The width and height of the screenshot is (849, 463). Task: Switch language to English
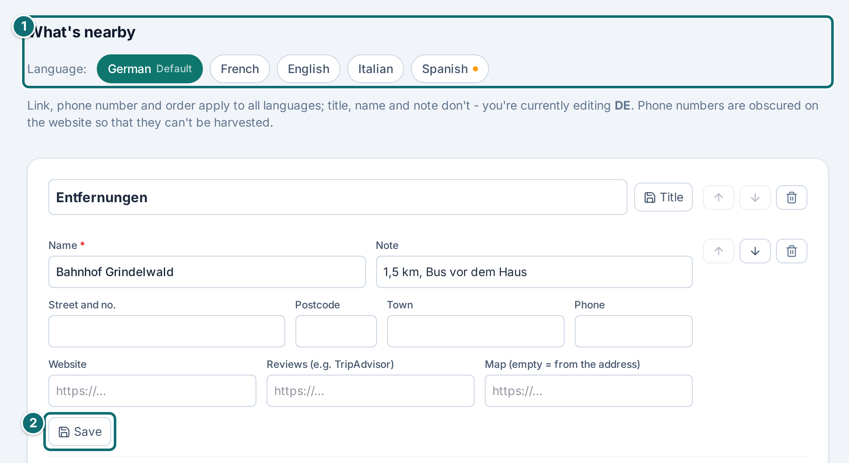point(308,69)
